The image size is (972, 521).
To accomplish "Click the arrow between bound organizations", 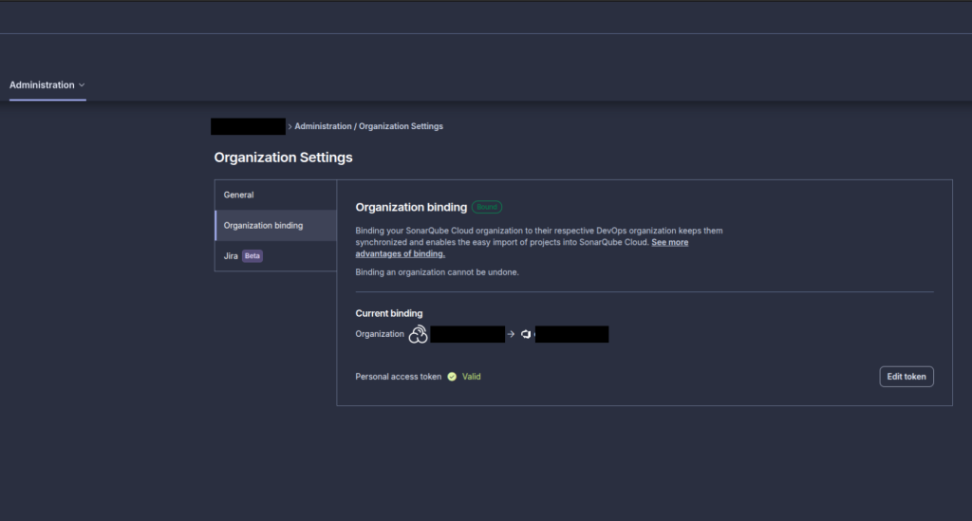I will coord(511,334).
